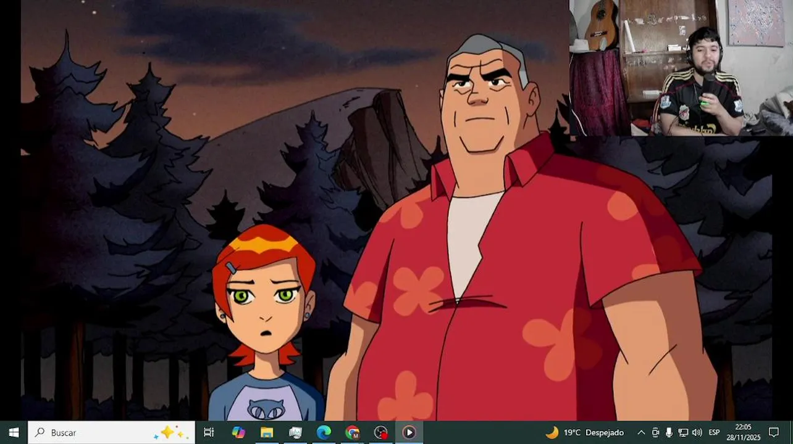Open Microsoft Edge from the taskbar
This screenshot has width=793, height=444.
pyautogui.click(x=324, y=432)
